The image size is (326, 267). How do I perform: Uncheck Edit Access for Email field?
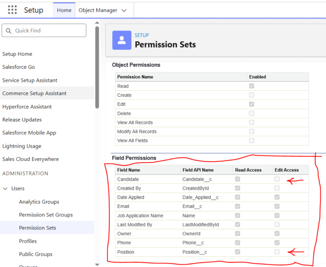click(x=277, y=206)
